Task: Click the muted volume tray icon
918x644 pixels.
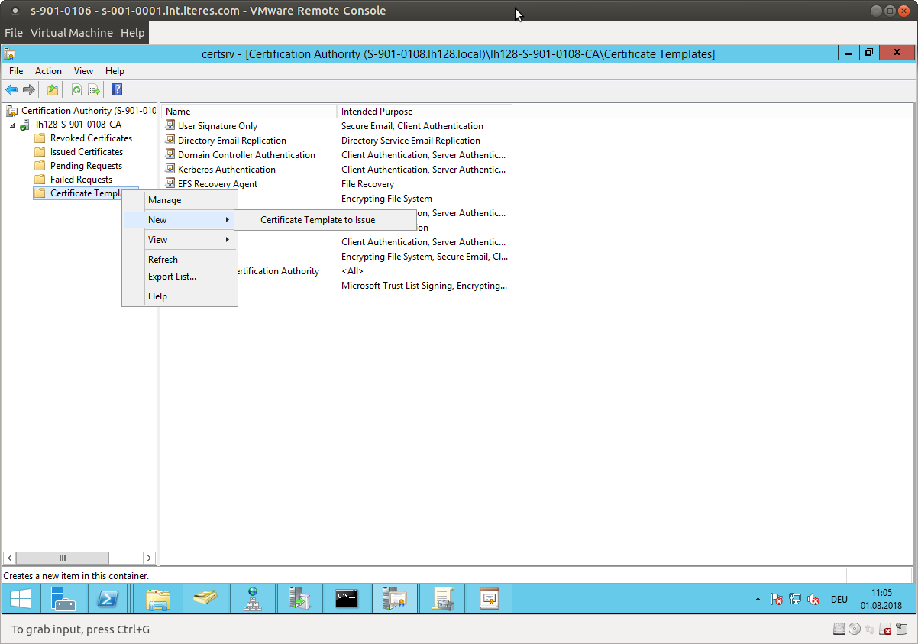Action: click(814, 600)
